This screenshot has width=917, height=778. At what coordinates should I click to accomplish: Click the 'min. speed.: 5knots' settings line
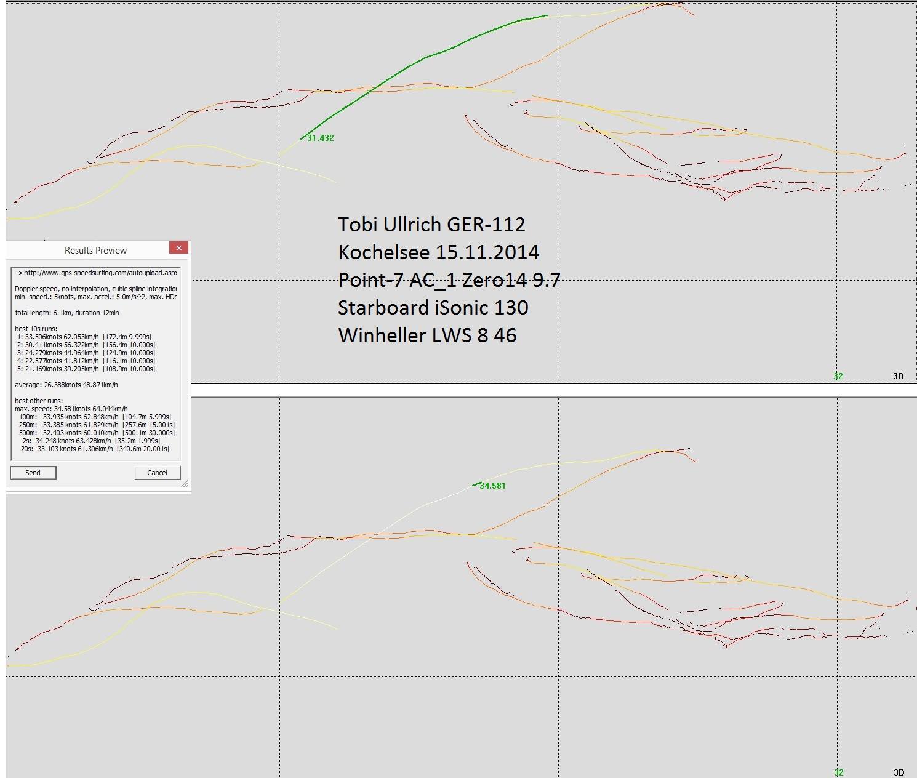coord(96,297)
